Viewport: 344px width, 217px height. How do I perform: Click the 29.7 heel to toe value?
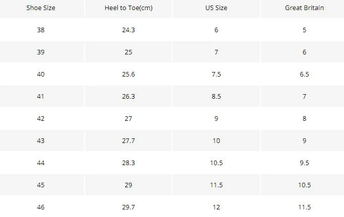[128, 207]
